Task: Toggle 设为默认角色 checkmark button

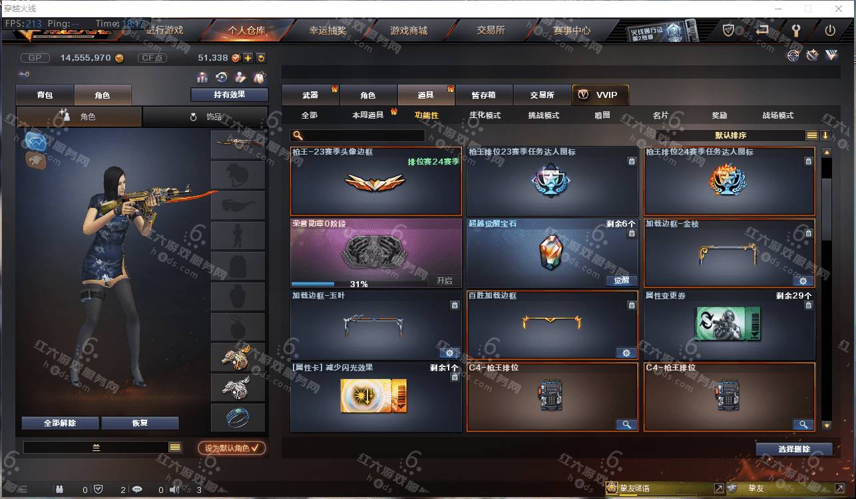Action: pyautogui.click(x=232, y=448)
